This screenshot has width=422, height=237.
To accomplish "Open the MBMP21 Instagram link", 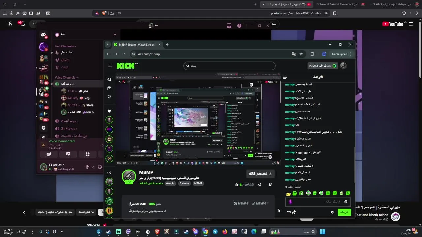I will (x=241, y=203).
